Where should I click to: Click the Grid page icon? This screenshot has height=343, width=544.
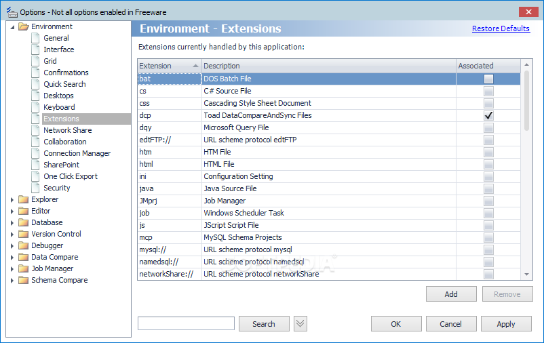pyautogui.click(x=35, y=61)
